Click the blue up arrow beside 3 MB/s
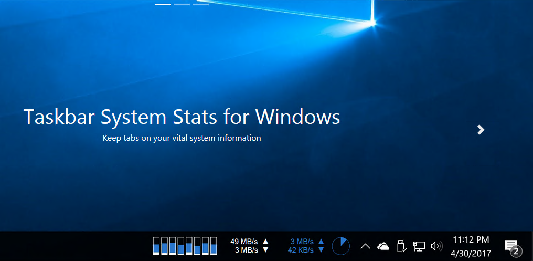 pyautogui.click(x=321, y=241)
